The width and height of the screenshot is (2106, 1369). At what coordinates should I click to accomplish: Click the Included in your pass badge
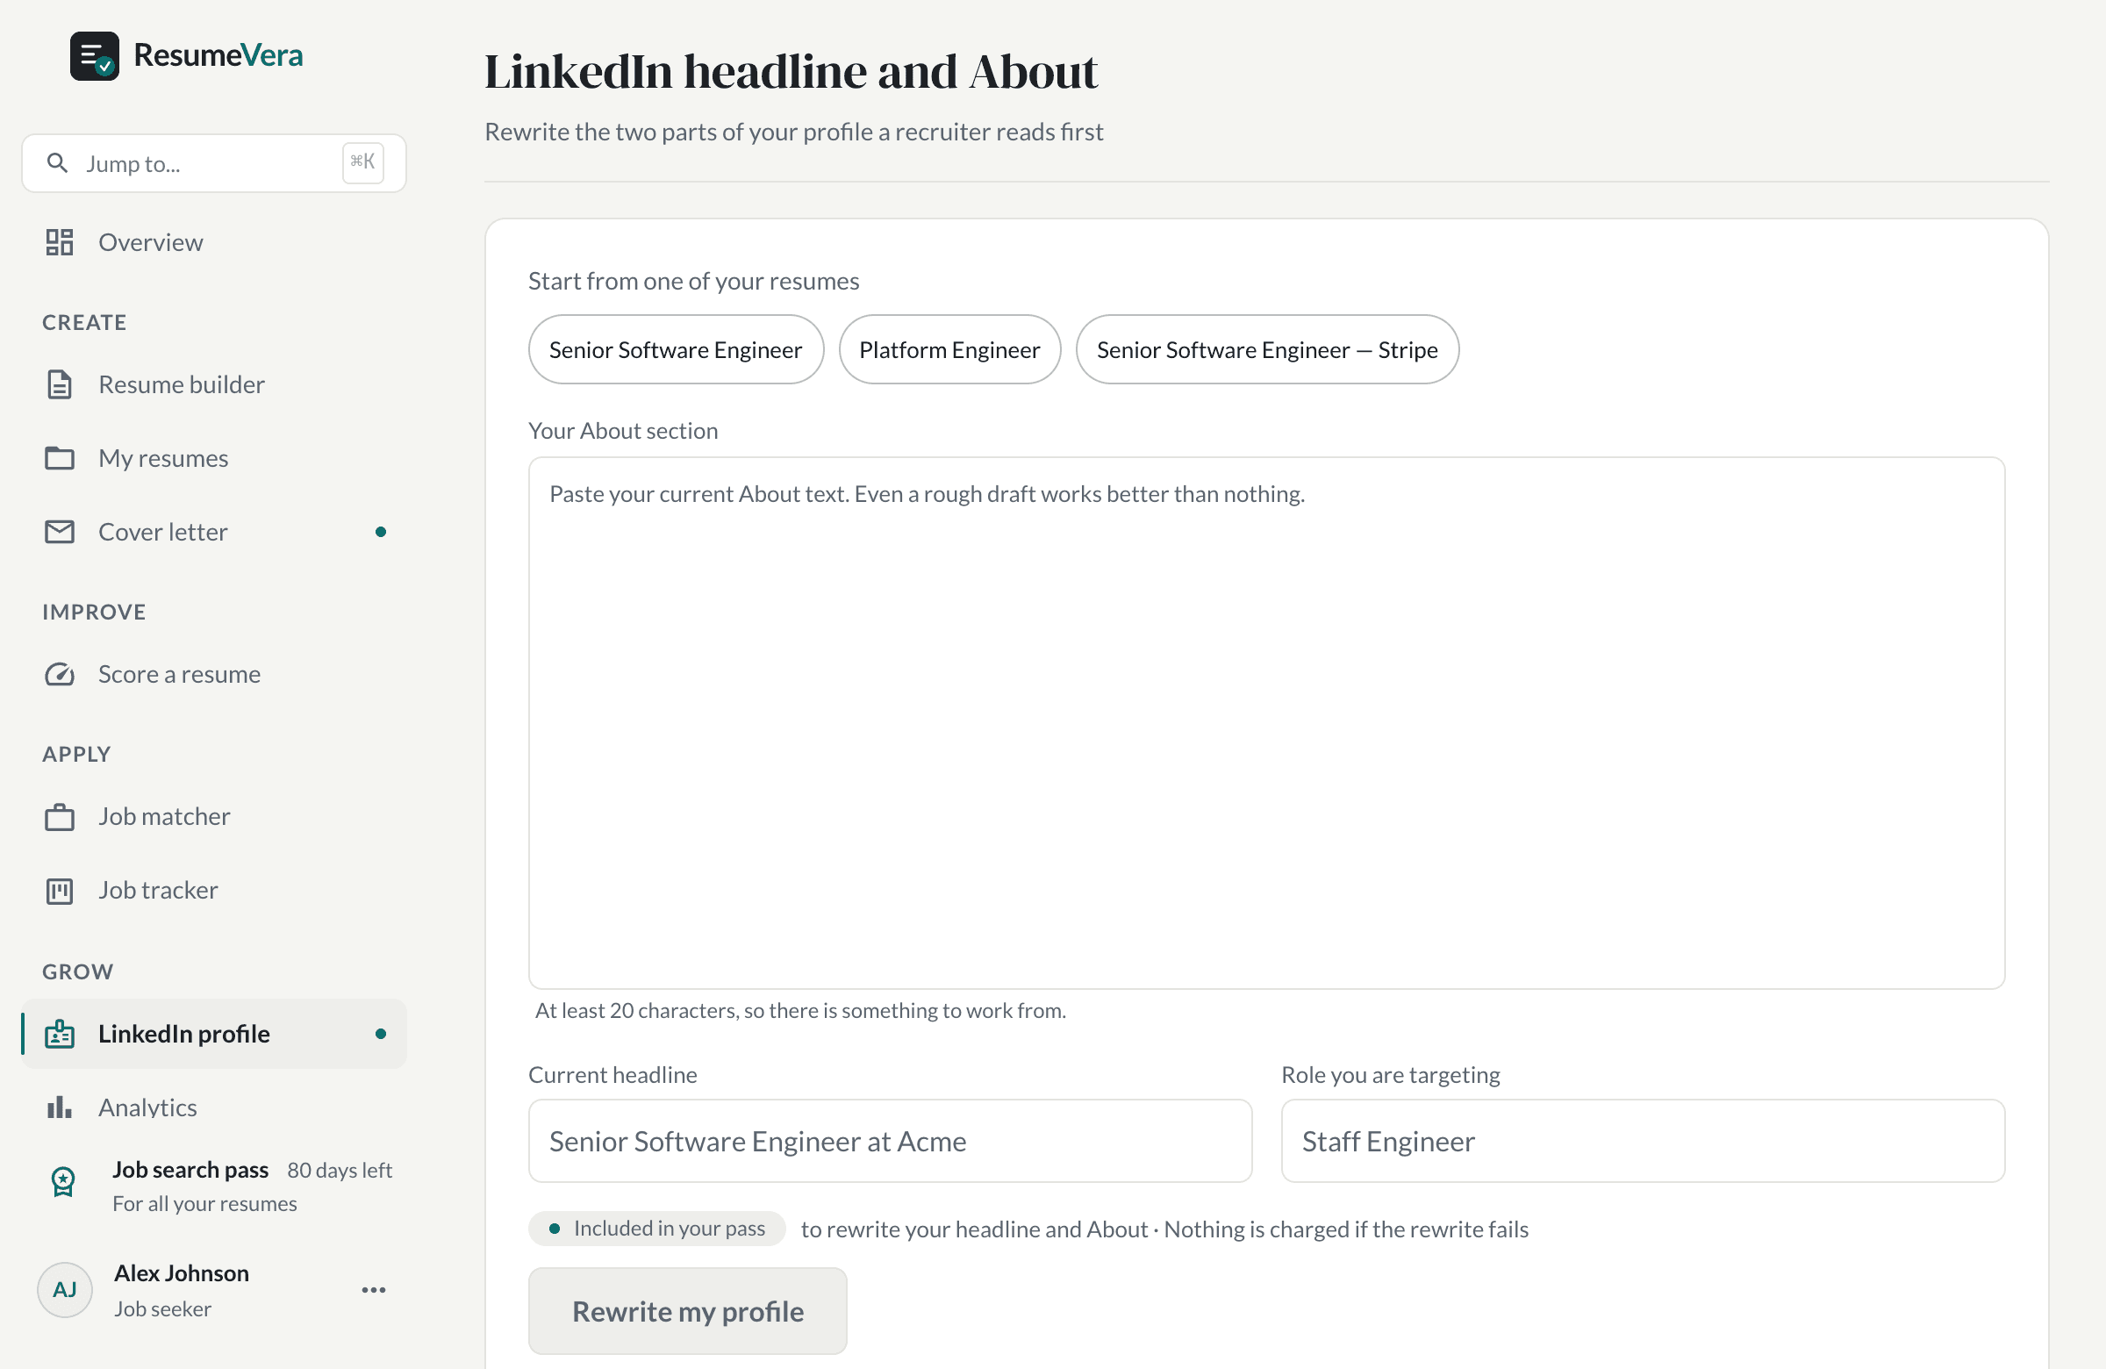(655, 1228)
